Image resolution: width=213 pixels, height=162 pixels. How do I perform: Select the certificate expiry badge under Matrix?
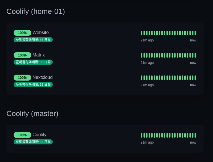coord(33,62)
